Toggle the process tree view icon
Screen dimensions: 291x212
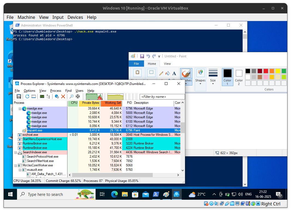[x=48, y=96]
